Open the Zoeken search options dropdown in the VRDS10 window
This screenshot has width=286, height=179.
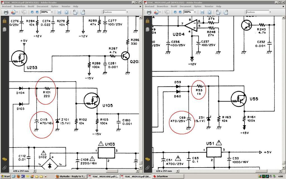[x=127, y=12]
